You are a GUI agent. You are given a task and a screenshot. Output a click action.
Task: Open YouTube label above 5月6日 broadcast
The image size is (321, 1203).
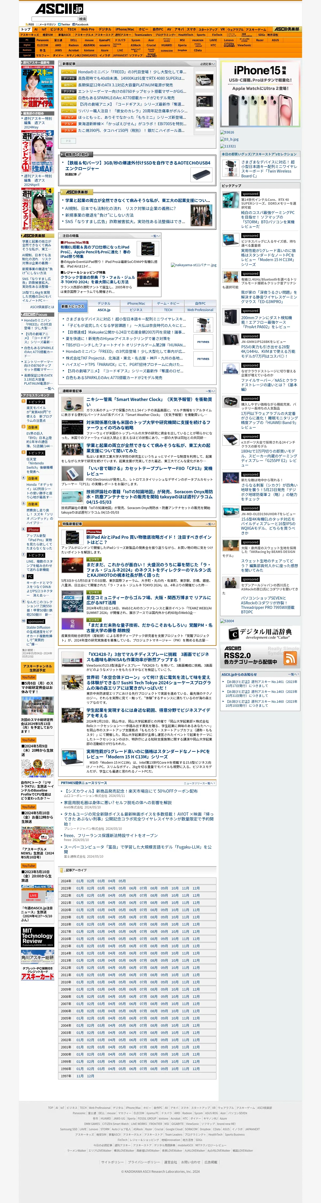click(29, 677)
